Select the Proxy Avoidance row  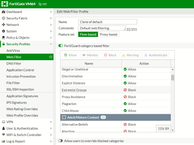(x=116, y=97)
